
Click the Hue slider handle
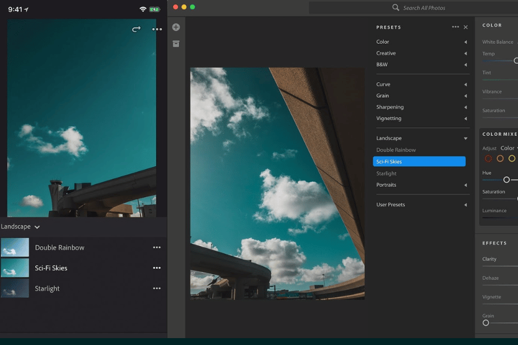click(x=506, y=180)
